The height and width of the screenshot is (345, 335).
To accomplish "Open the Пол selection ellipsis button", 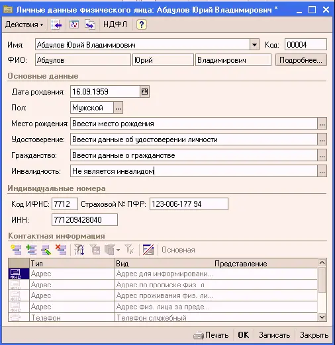I will 118,108.
